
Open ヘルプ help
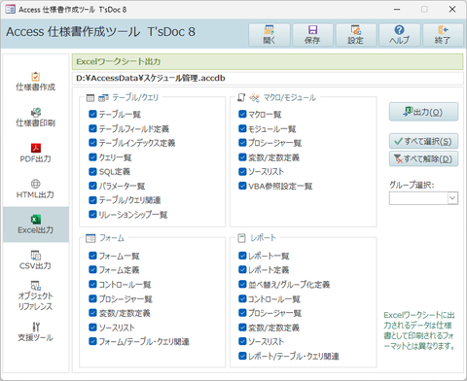coord(400,35)
